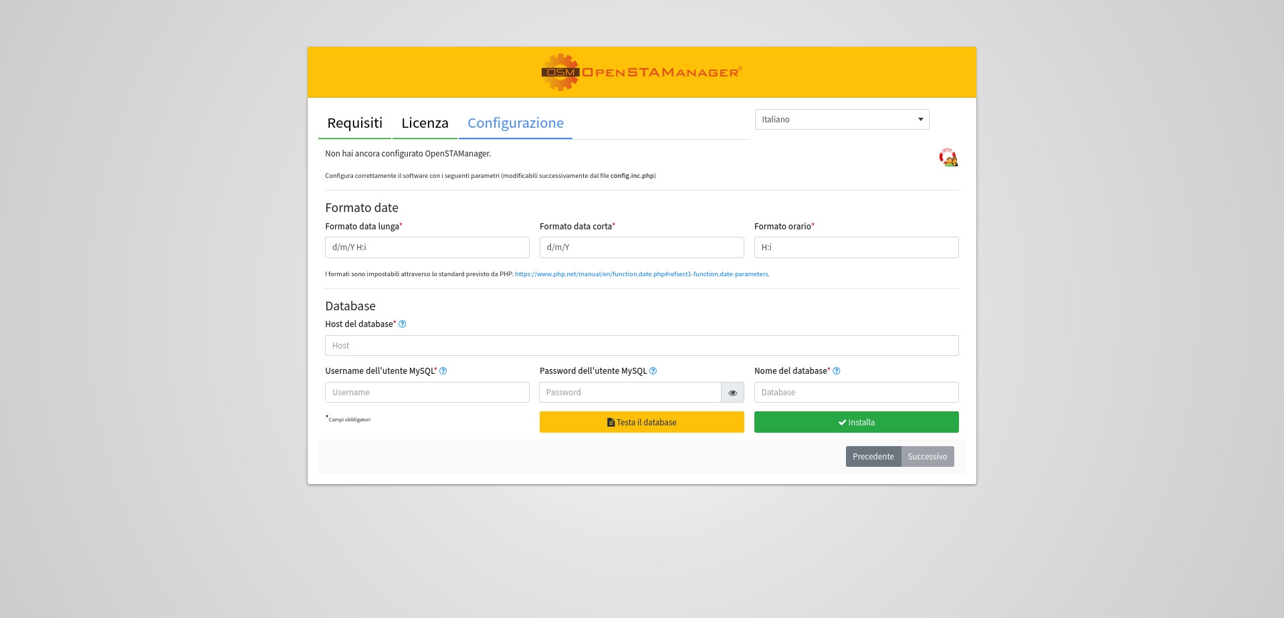Image resolution: width=1284 pixels, height=618 pixels.
Task: Click help icon next to Host del database
Action: click(x=402, y=324)
